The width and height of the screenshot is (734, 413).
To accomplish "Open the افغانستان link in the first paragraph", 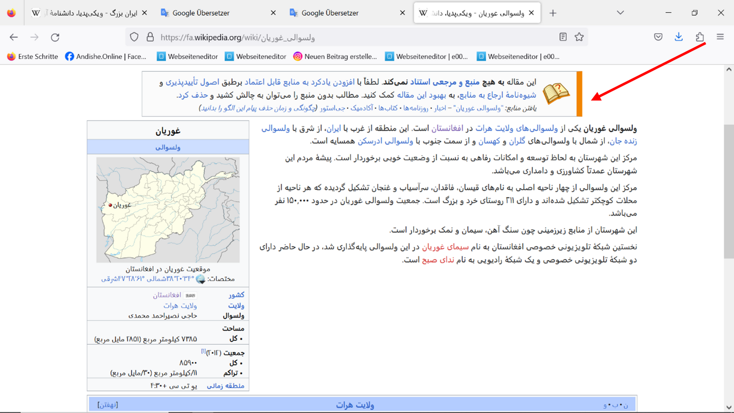I will [x=447, y=128].
